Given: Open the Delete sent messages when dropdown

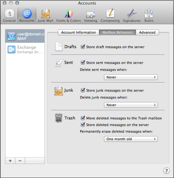Looking at the screenshot, I should (x=131, y=77).
